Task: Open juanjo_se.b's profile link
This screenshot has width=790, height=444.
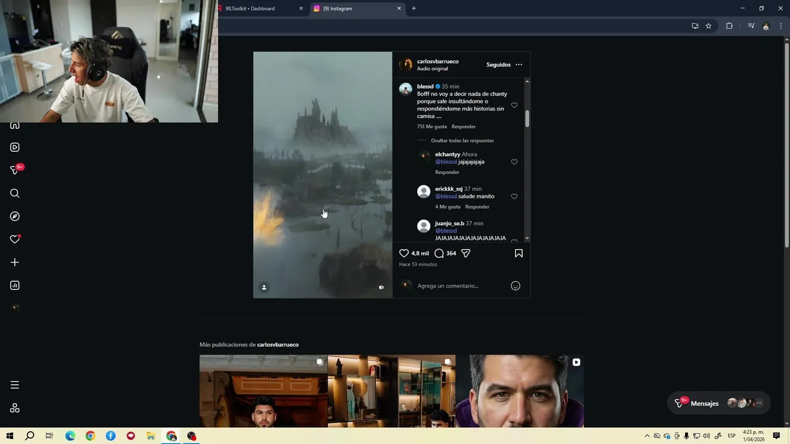Action: pos(449,223)
